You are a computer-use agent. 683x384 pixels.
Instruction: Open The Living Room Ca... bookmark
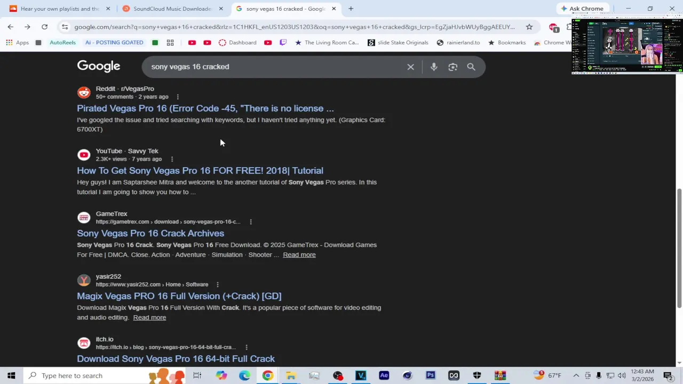(x=327, y=43)
